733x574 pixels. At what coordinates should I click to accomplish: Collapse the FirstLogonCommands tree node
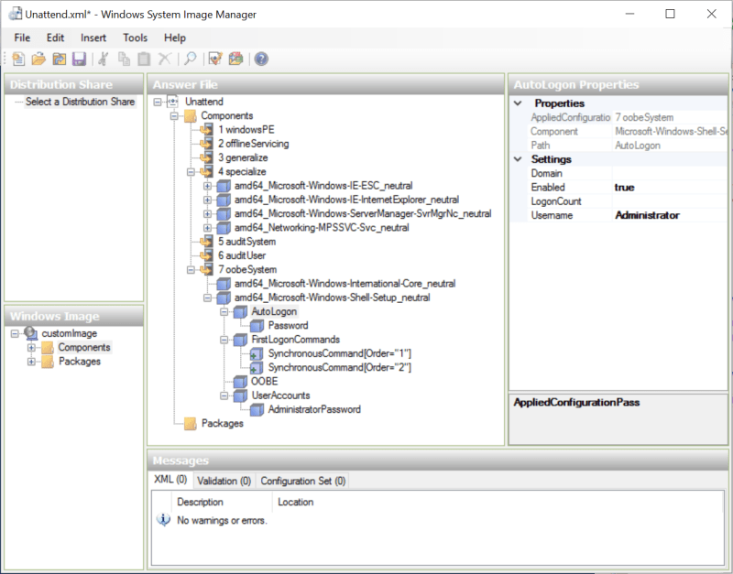[x=224, y=340]
